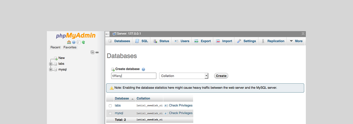Click the Total: 2 footer cell
This screenshot has width=353, height=124.
[x=120, y=120]
